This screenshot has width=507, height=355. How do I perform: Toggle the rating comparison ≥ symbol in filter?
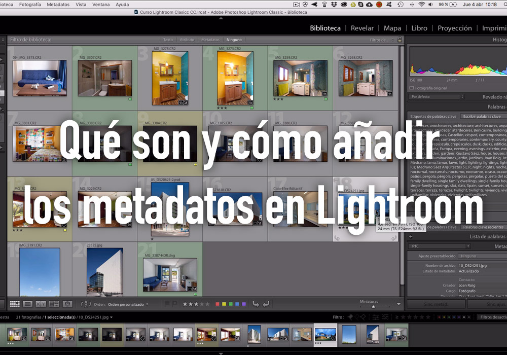coord(397,317)
